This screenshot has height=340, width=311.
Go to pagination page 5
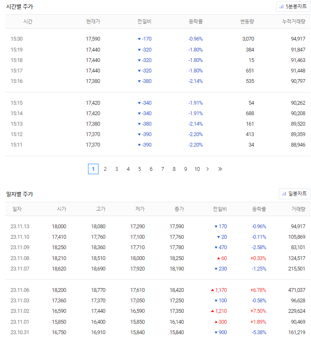140,169
